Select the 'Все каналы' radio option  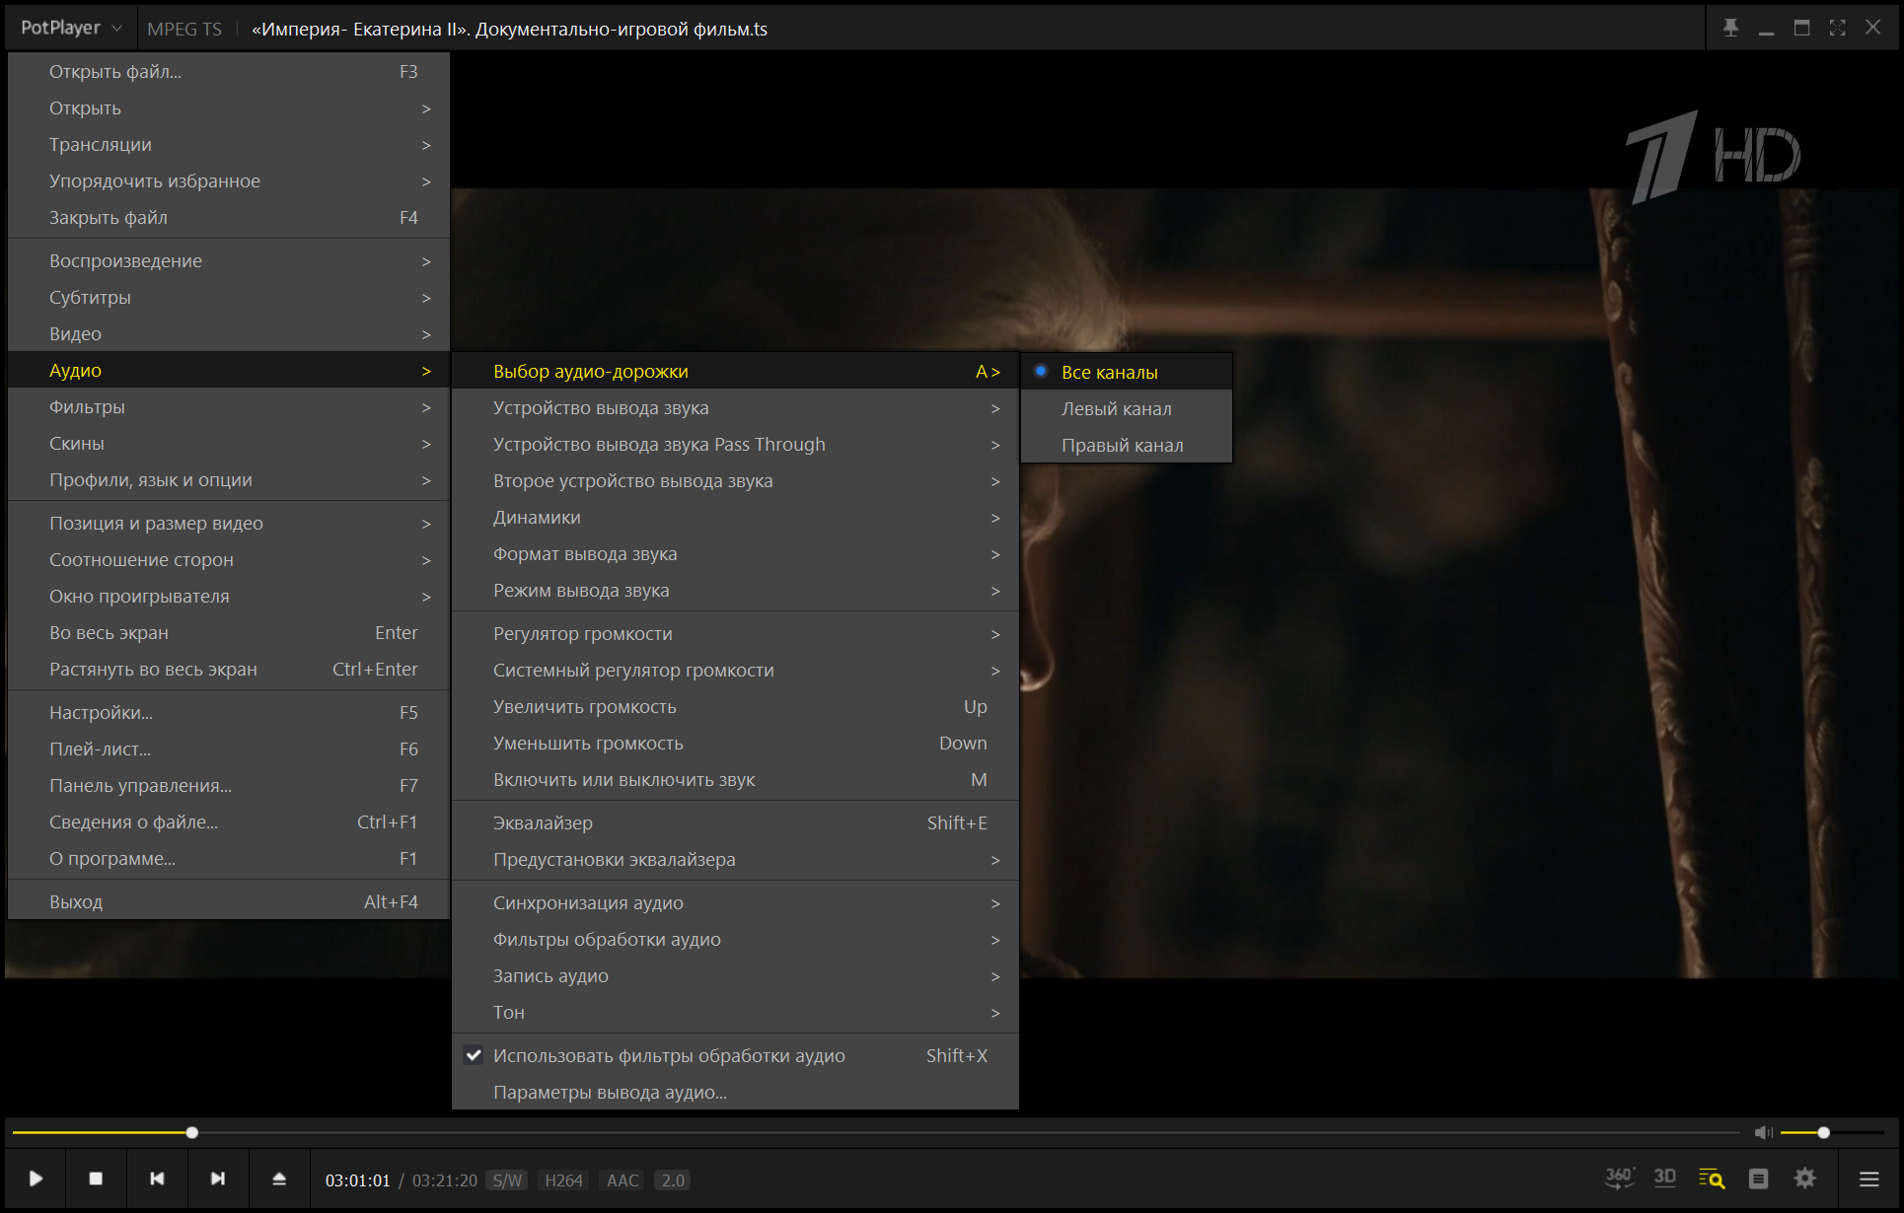click(x=1109, y=372)
